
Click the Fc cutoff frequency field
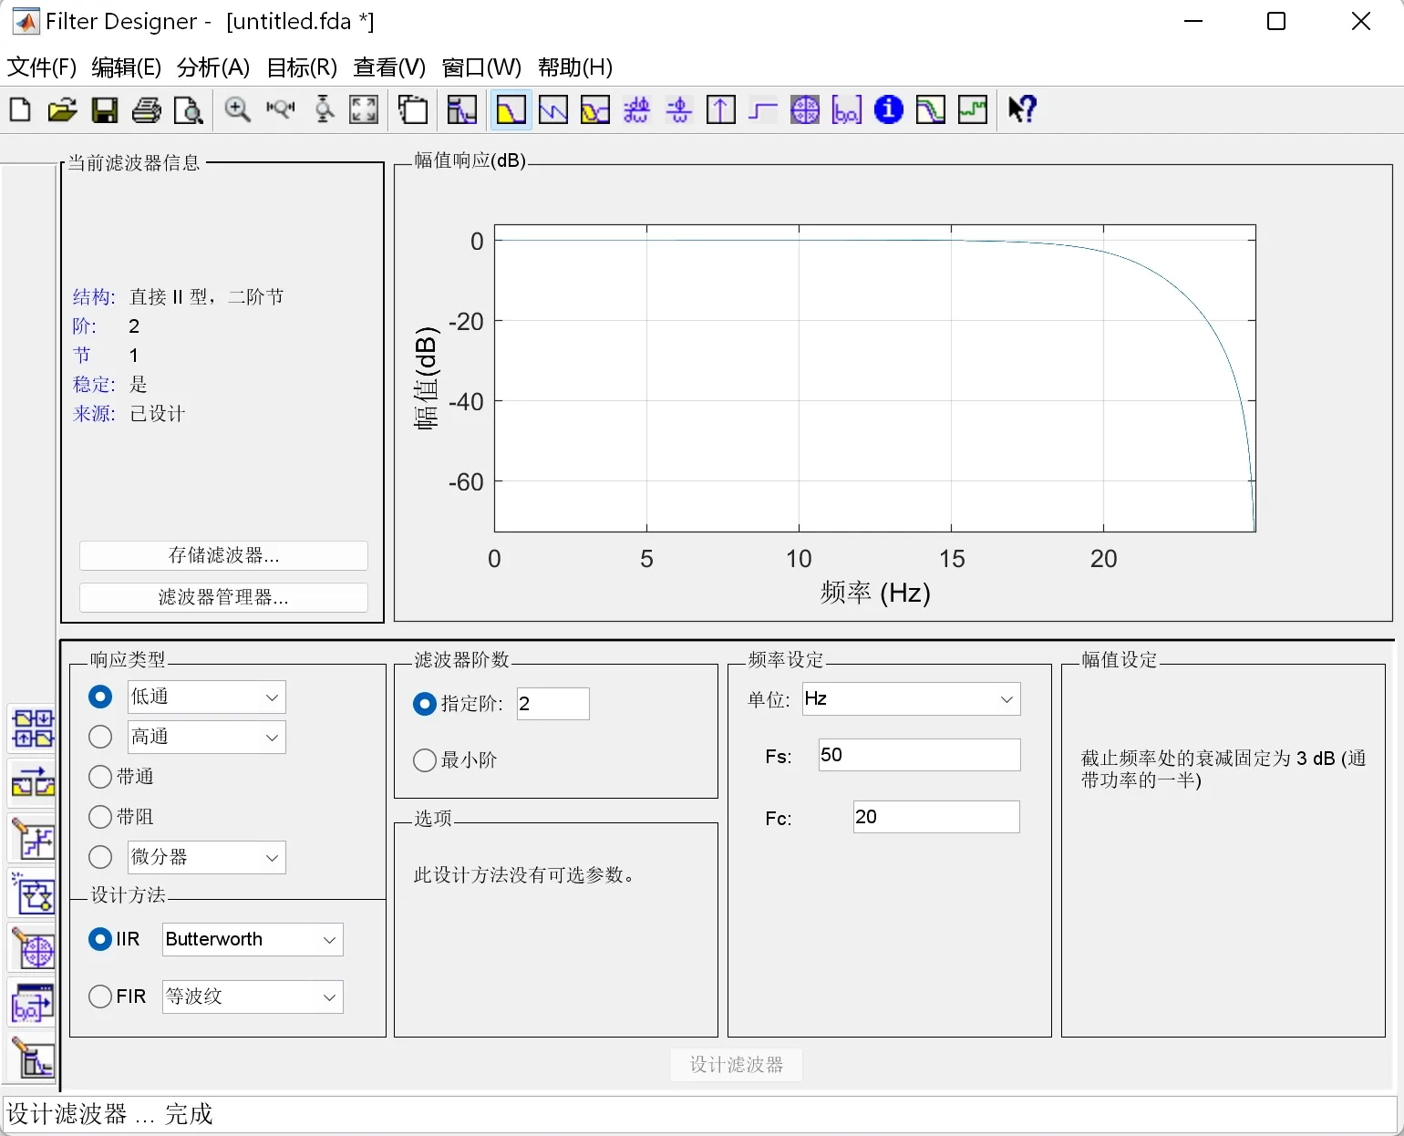click(x=936, y=817)
